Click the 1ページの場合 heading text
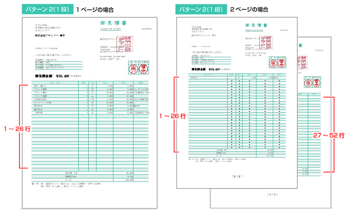Image resolution: width=347 pixels, height=210 pixels. [x=95, y=10]
